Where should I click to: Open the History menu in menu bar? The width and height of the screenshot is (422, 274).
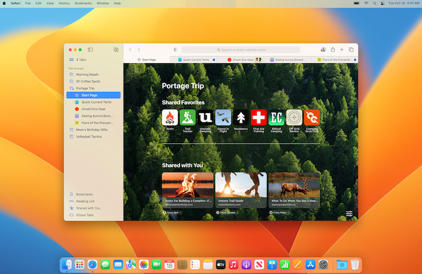point(64,3)
